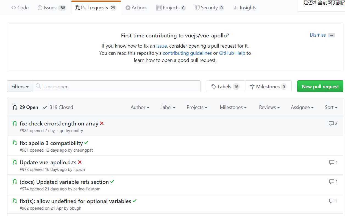Screen dimensions: 345x216
Task: Follow the 'issue' link in the notice
Action: tap(162, 46)
